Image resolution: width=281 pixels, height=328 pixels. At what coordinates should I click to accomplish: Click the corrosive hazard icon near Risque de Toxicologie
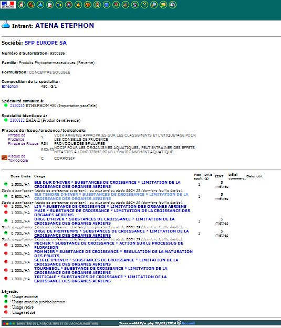tap(4, 157)
